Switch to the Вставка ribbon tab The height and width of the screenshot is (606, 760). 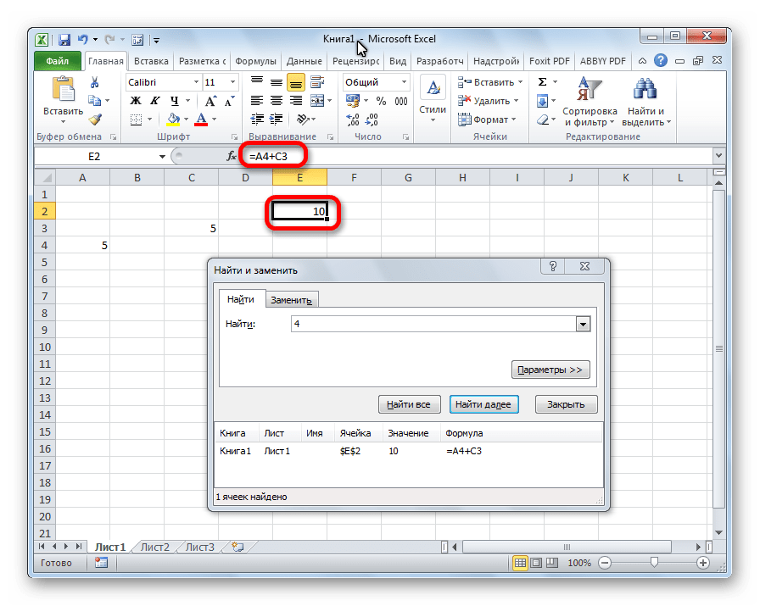(151, 61)
